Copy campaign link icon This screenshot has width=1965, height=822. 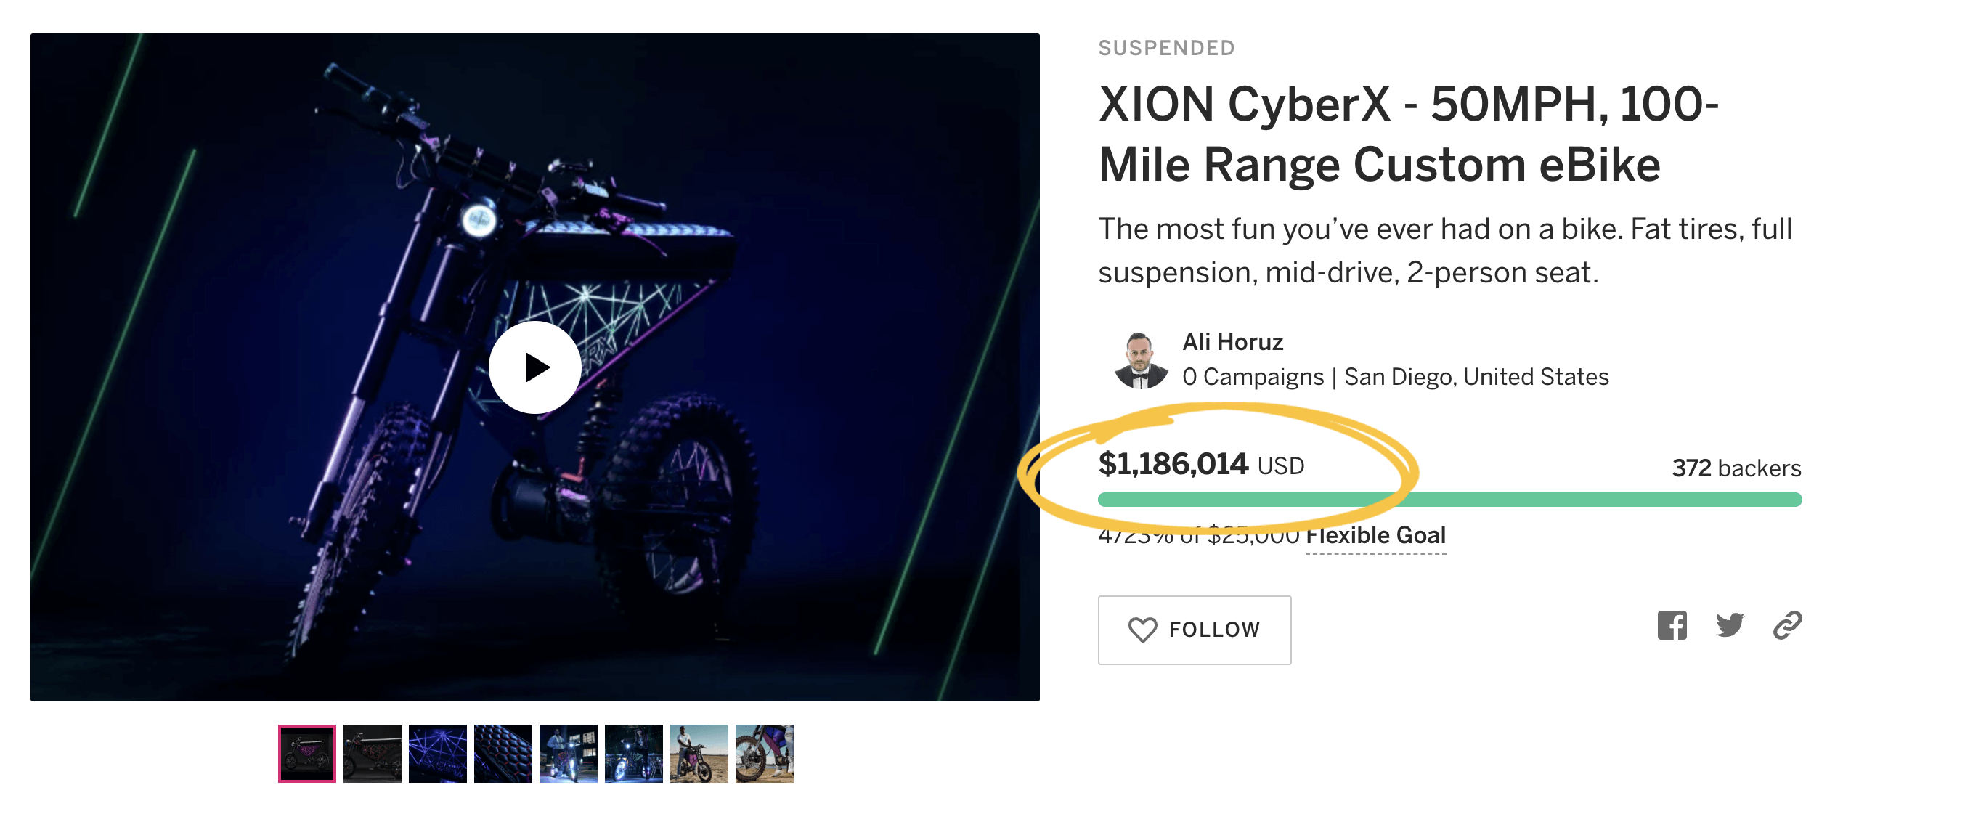pyautogui.click(x=1787, y=625)
